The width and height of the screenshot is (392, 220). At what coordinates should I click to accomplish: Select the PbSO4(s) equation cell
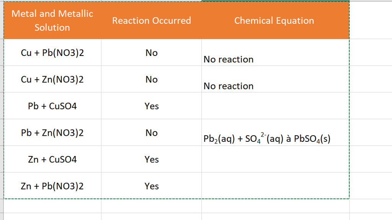click(x=276, y=132)
